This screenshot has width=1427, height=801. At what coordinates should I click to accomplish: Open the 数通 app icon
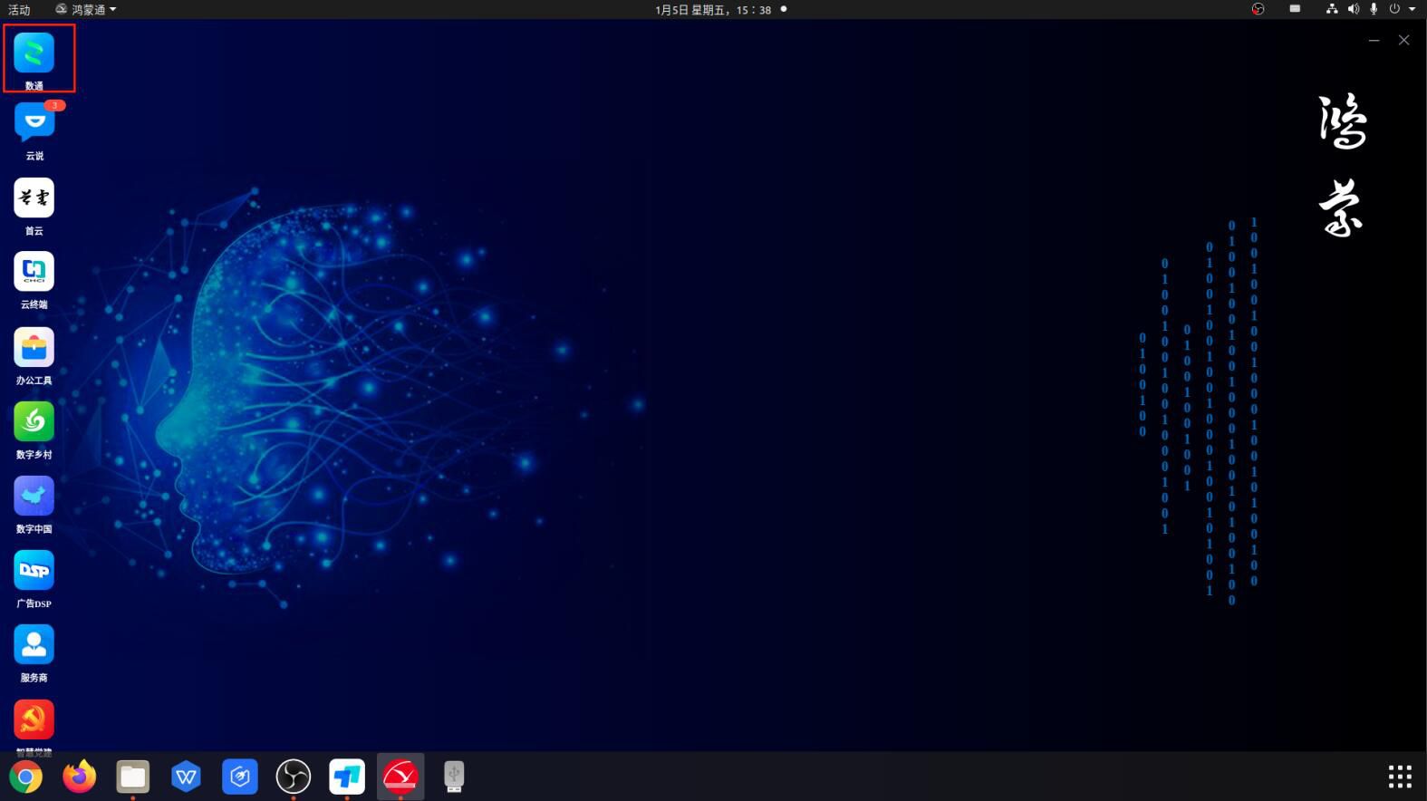coord(34,53)
